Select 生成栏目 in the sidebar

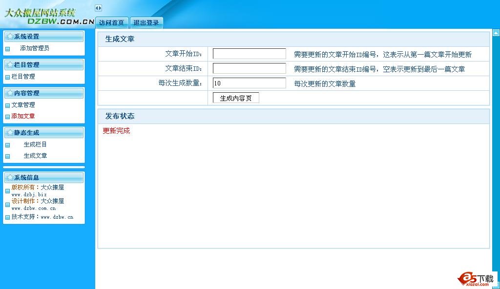point(35,144)
